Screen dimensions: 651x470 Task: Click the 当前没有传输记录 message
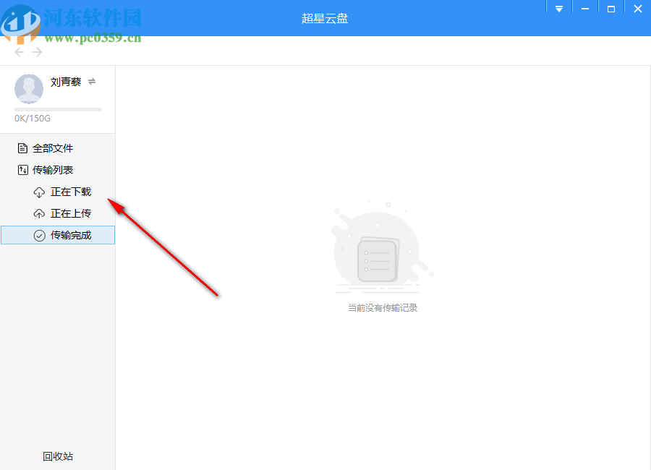pos(383,307)
